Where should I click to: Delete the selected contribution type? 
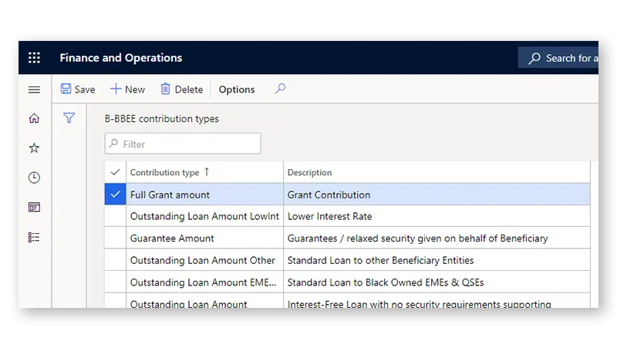(x=181, y=90)
